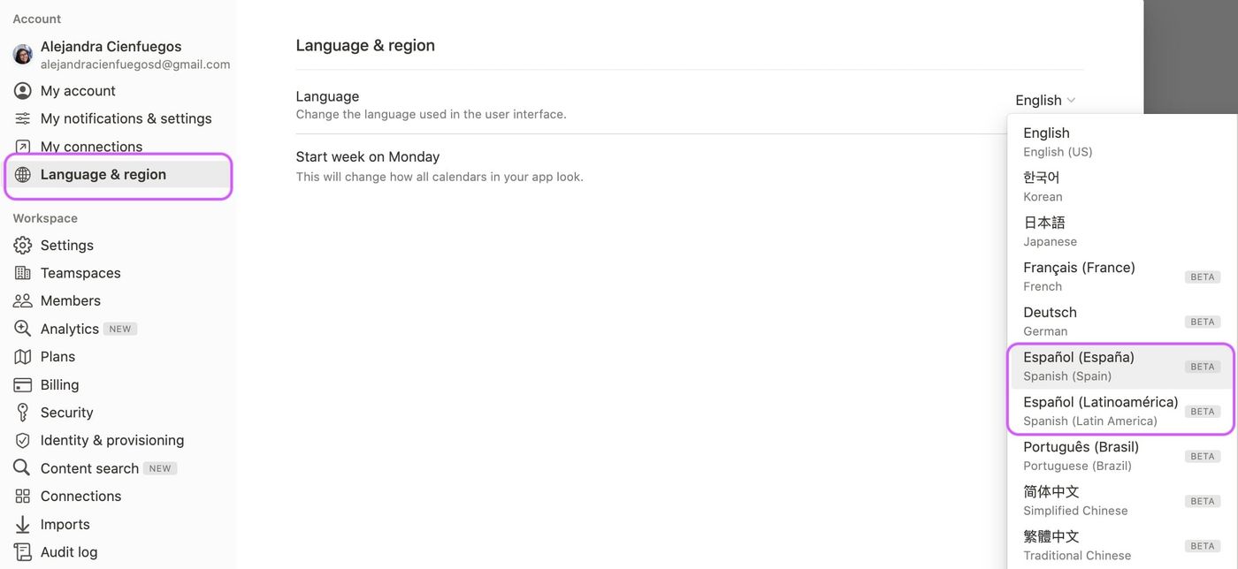The image size is (1238, 569).
Task: Click the 'Change the language used' description
Action: point(431,115)
